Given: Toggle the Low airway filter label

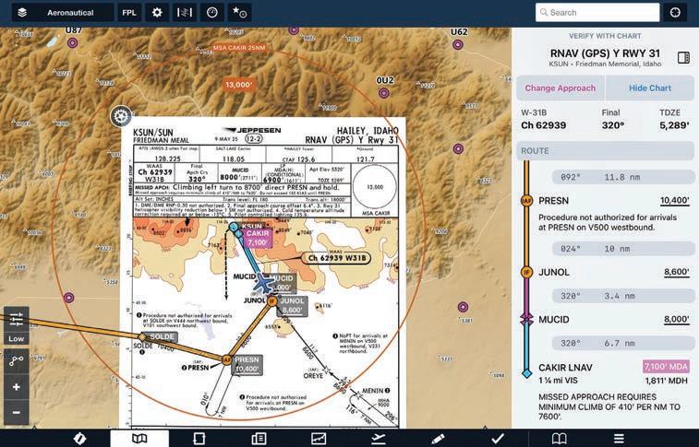Looking at the screenshot, I should [x=17, y=339].
